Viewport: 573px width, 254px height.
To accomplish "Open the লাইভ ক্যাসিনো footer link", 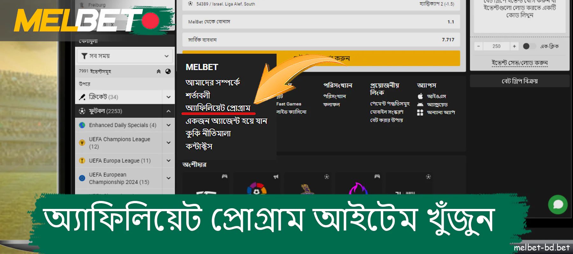I will pyautogui.click(x=291, y=112).
